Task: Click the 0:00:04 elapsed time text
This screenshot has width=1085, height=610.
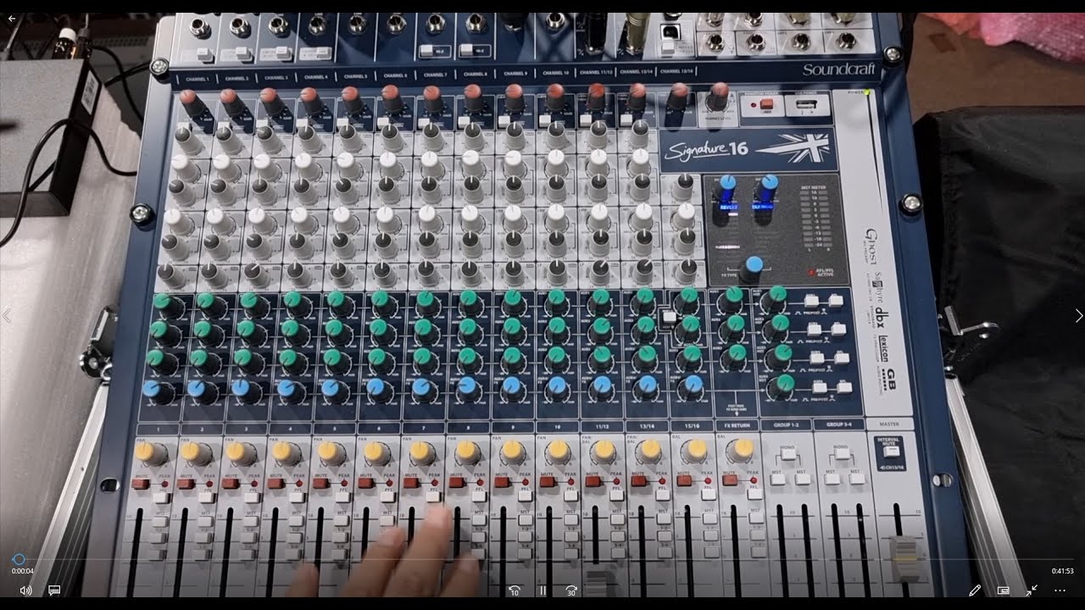Action: (x=23, y=571)
